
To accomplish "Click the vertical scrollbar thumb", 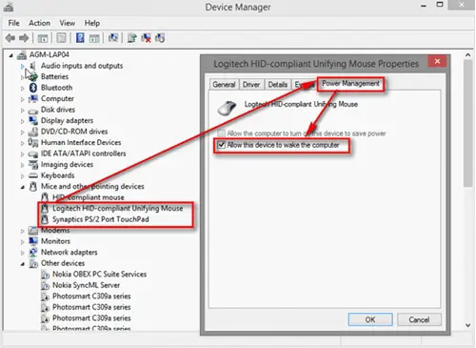I will (x=468, y=123).
